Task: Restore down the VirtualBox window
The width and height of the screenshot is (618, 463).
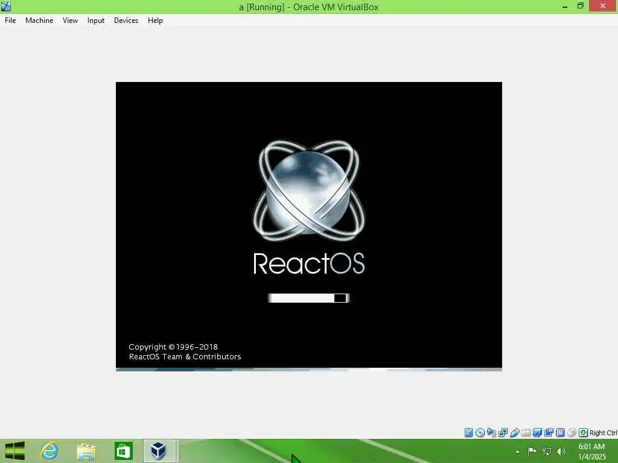Action: tap(580, 6)
